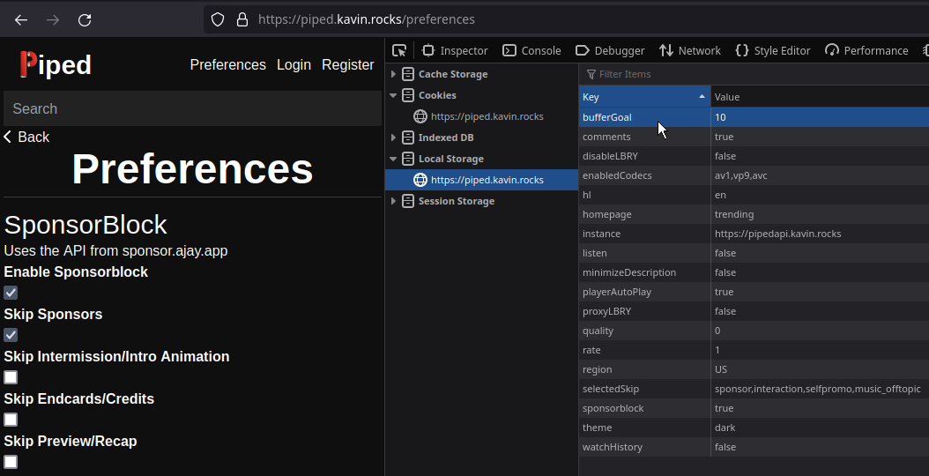Expand Indexed DB tree node
This screenshot has width=929, height=476.
click(x=393, y=138)
